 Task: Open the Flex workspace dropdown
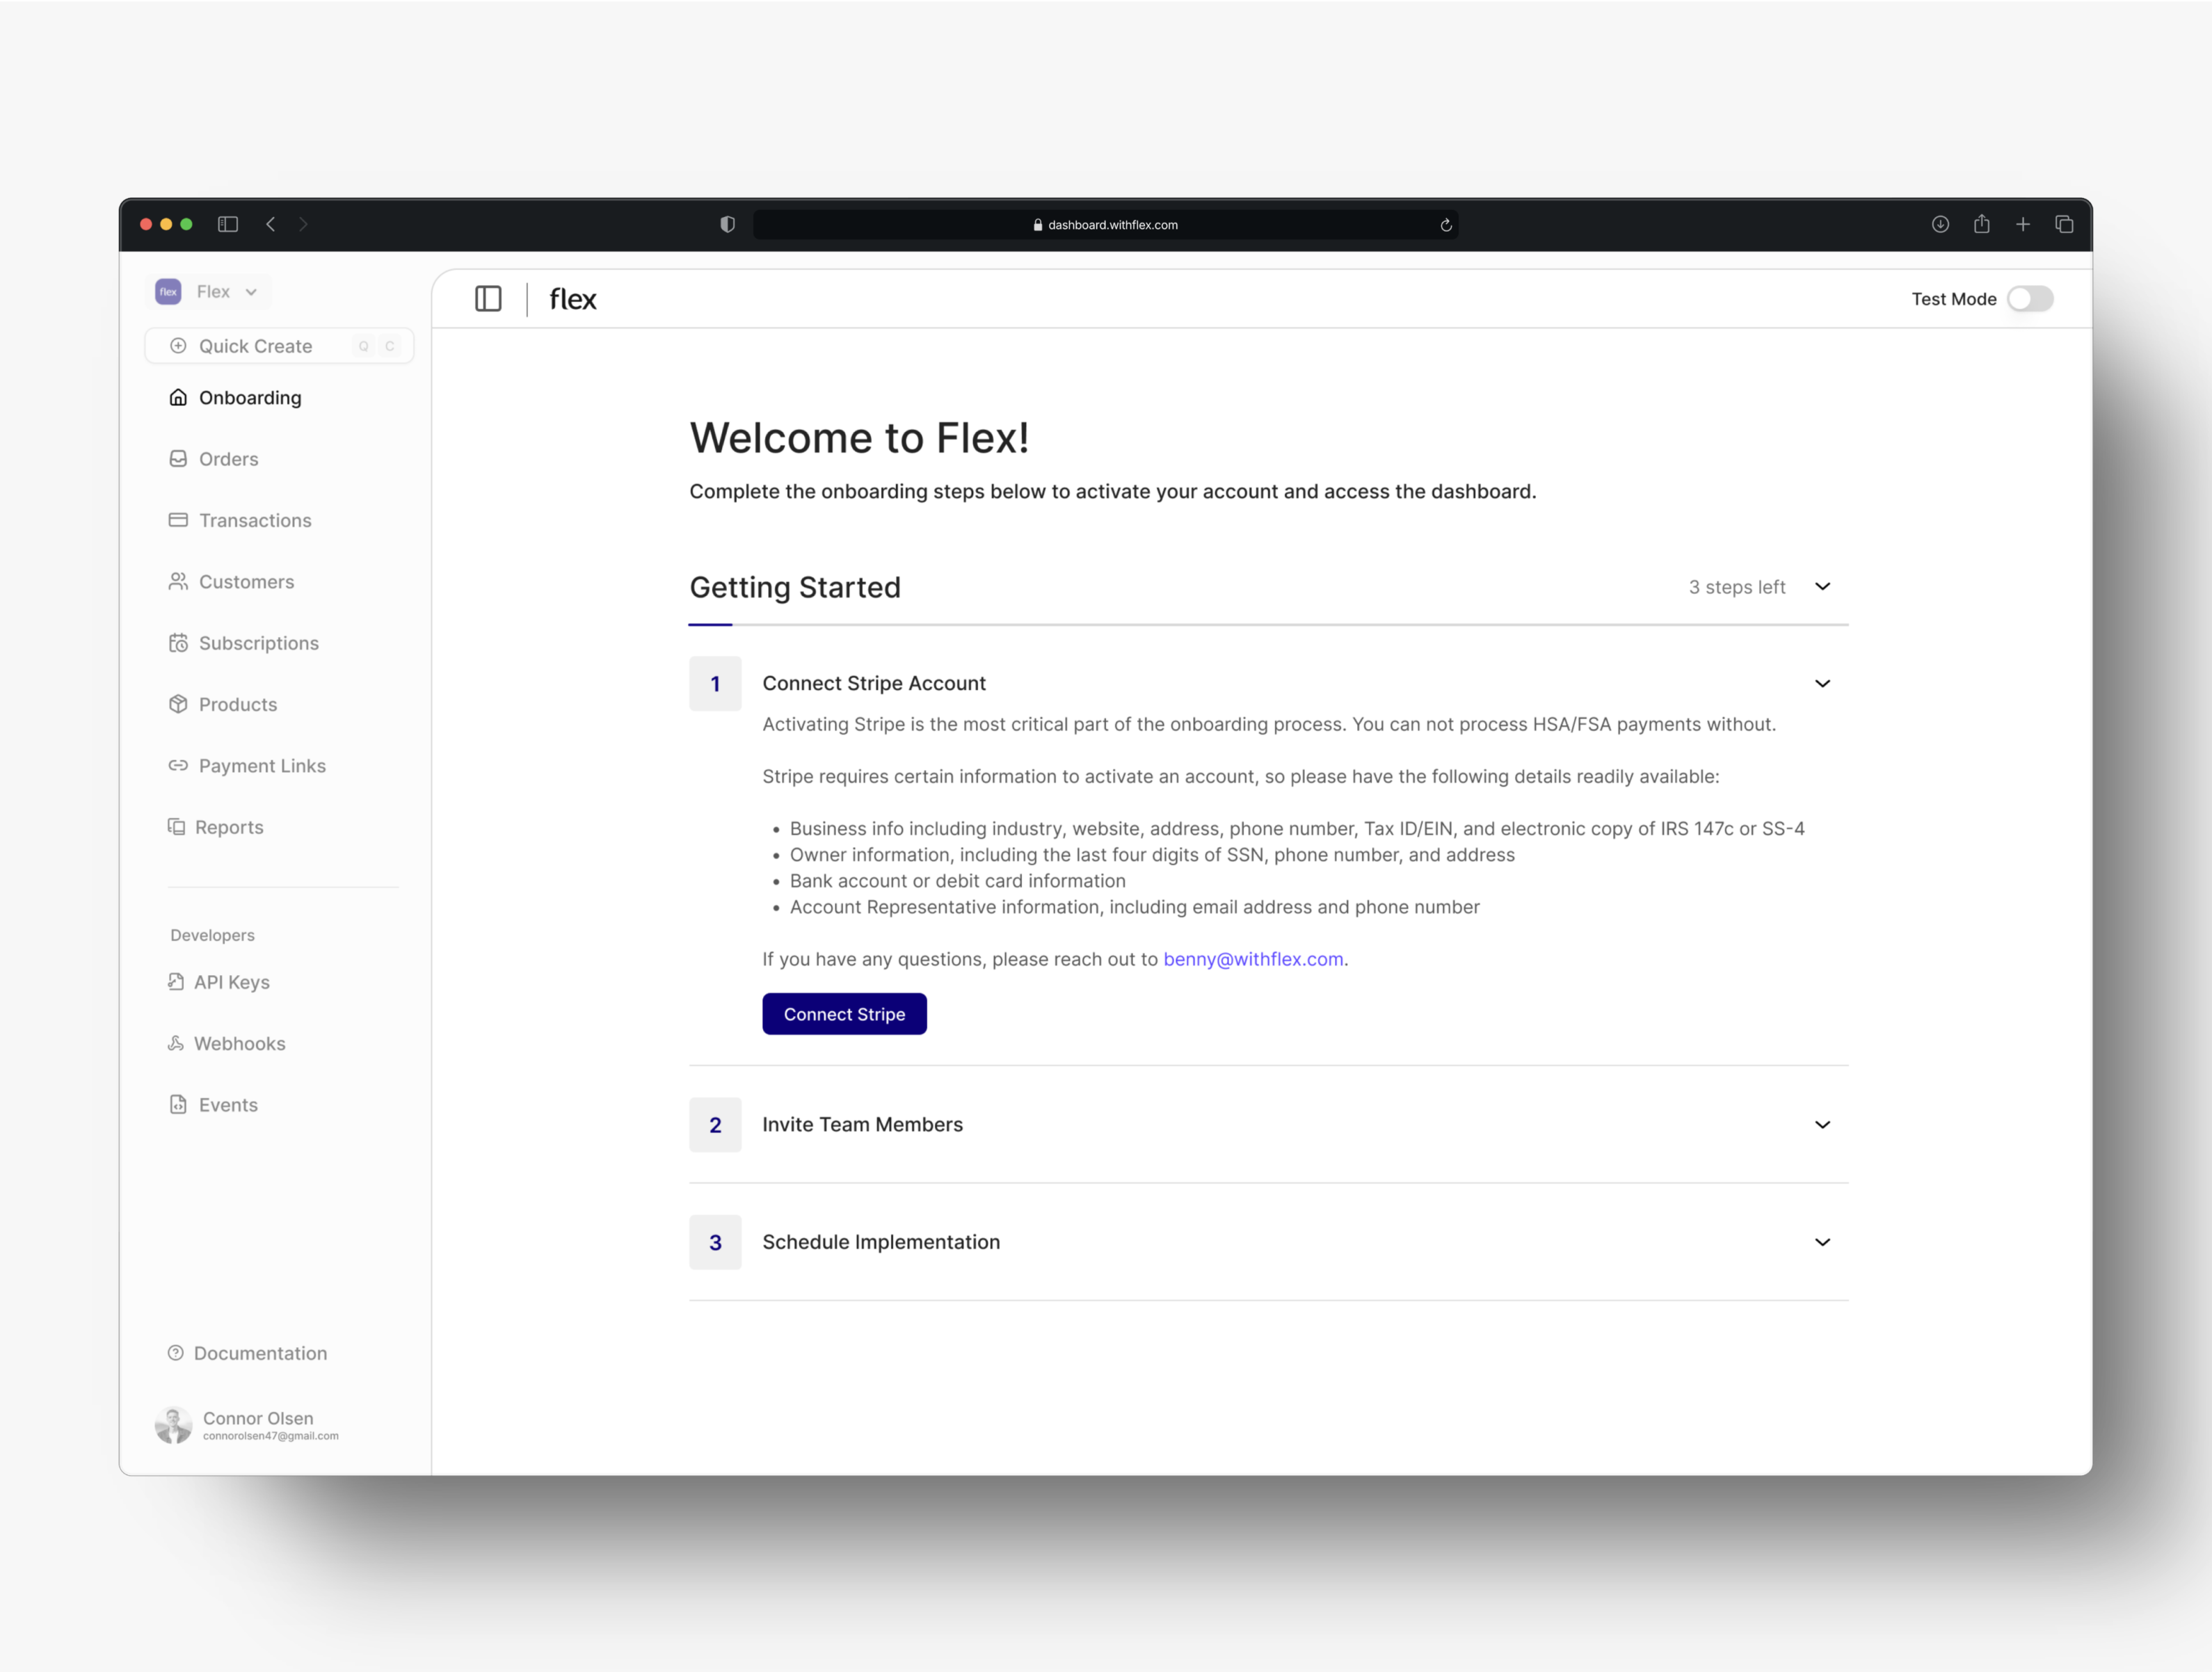pyautogui.click(x=208, y=291)
